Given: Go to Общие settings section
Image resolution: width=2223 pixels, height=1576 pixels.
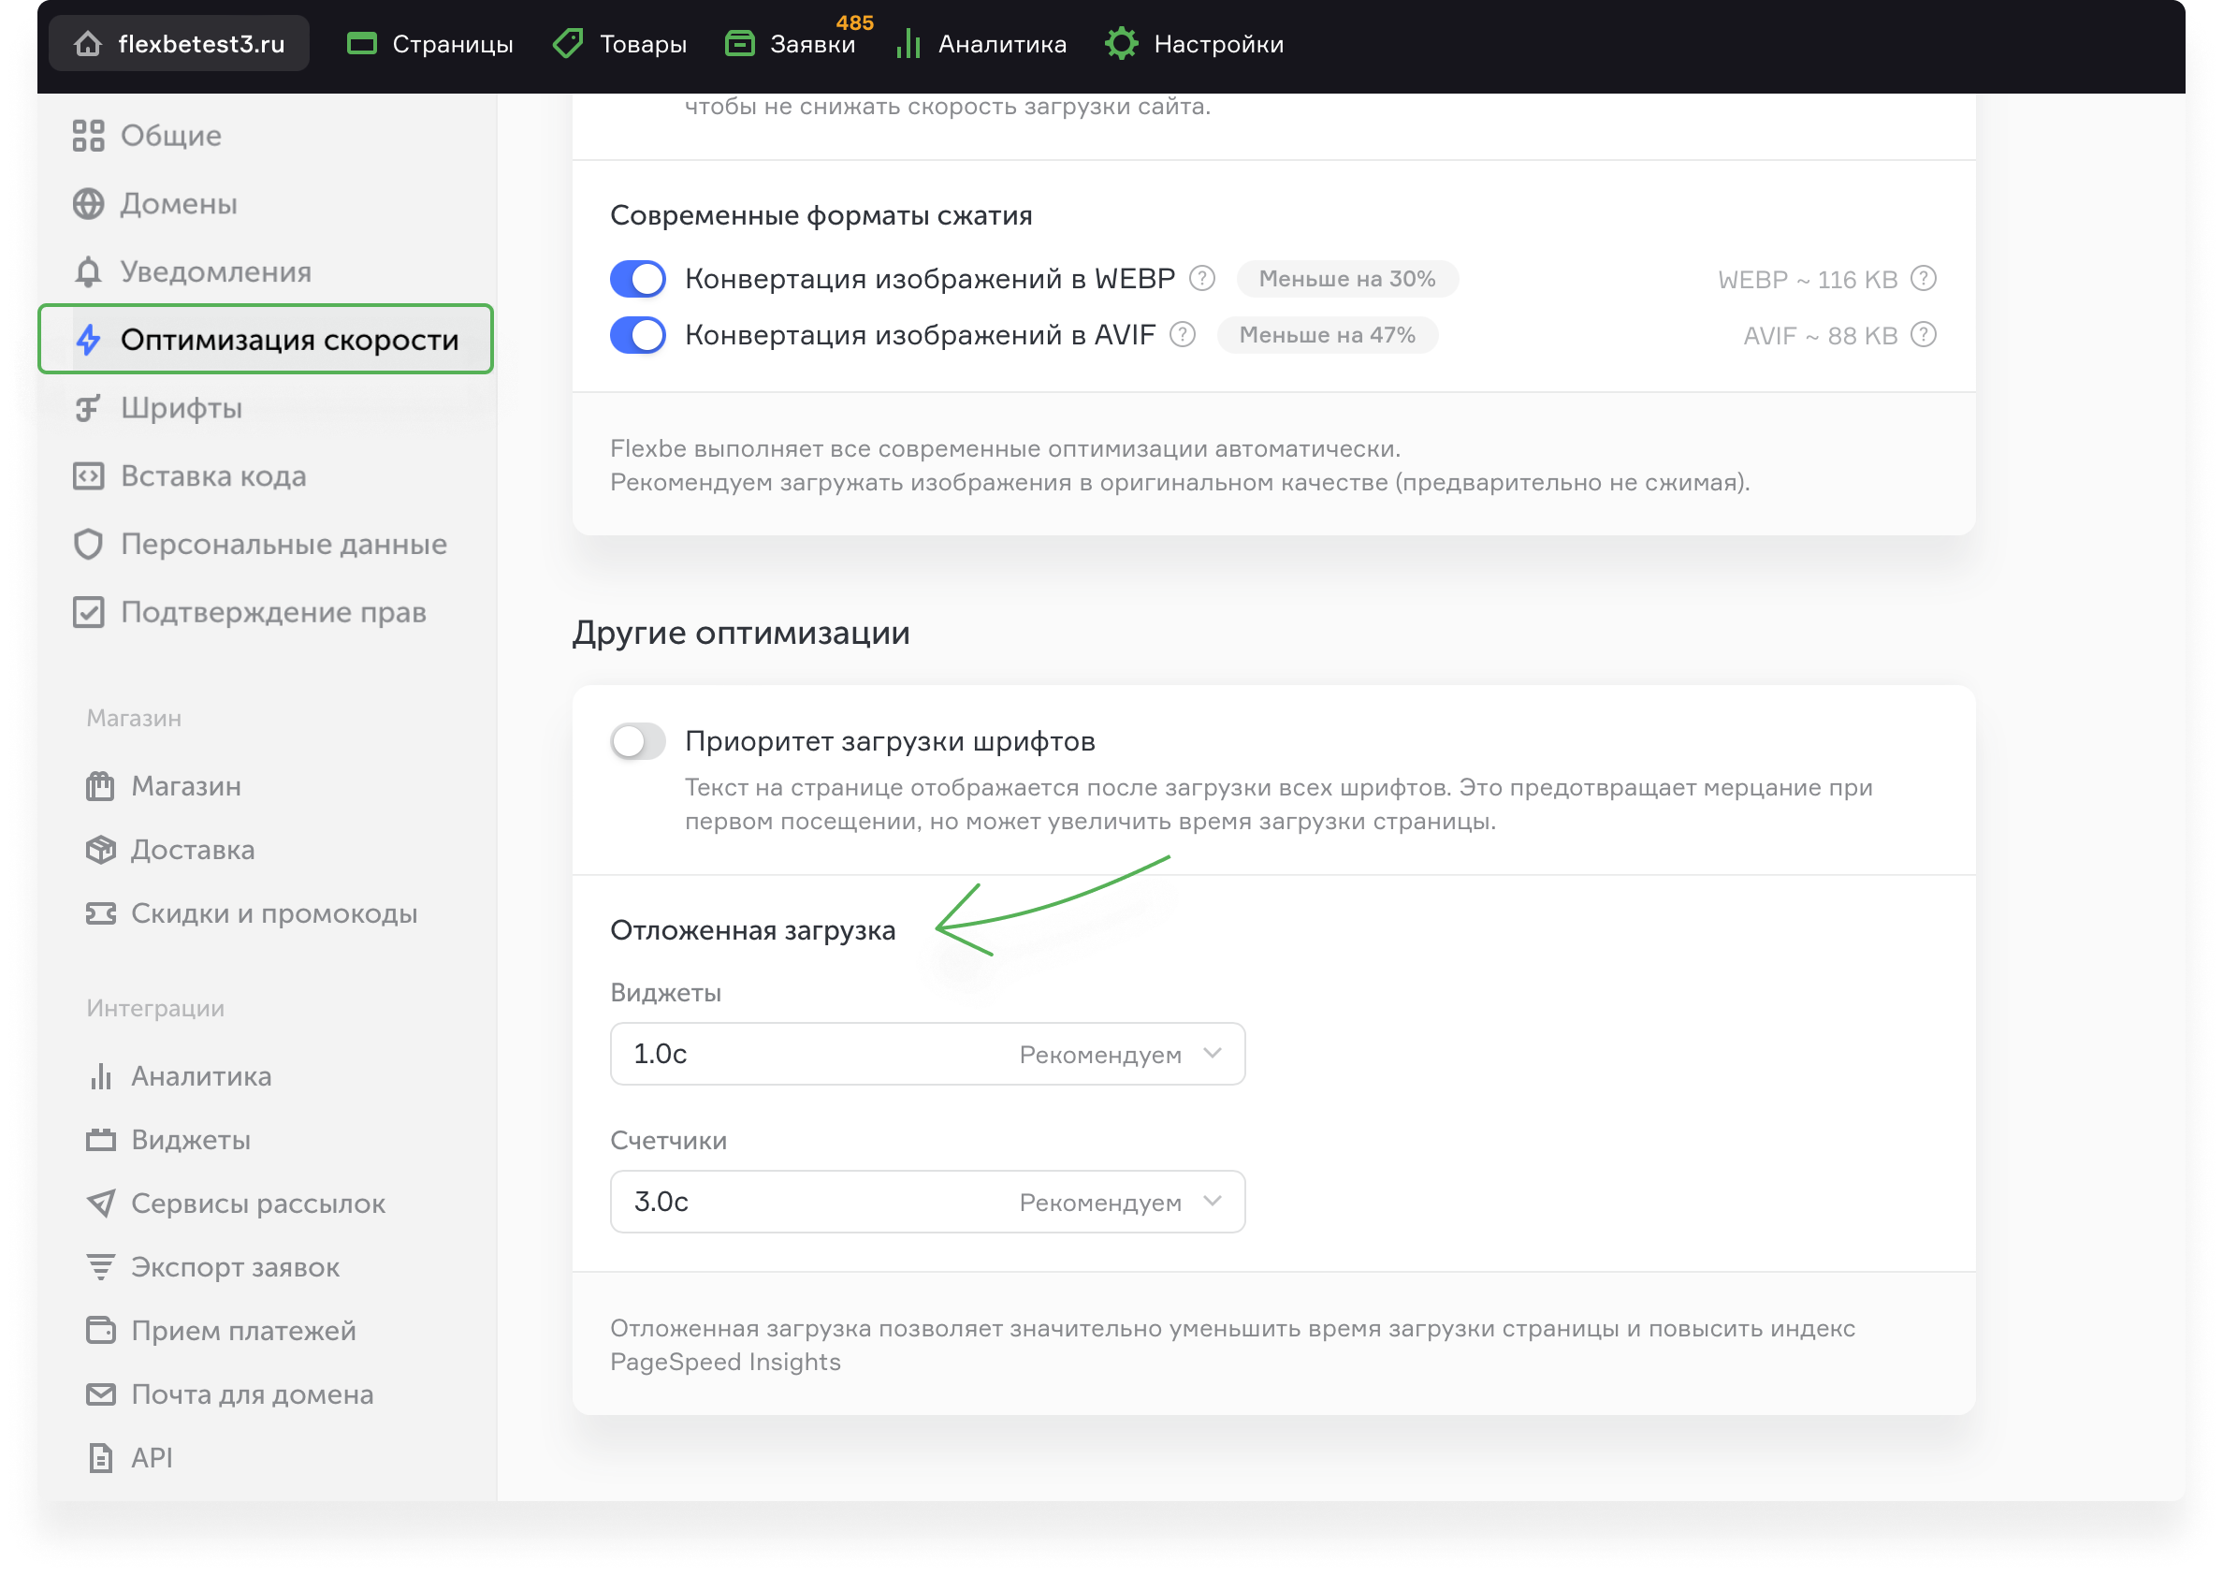Looking at the screenshot, I should pyautogui.click(x=148, y=135).
